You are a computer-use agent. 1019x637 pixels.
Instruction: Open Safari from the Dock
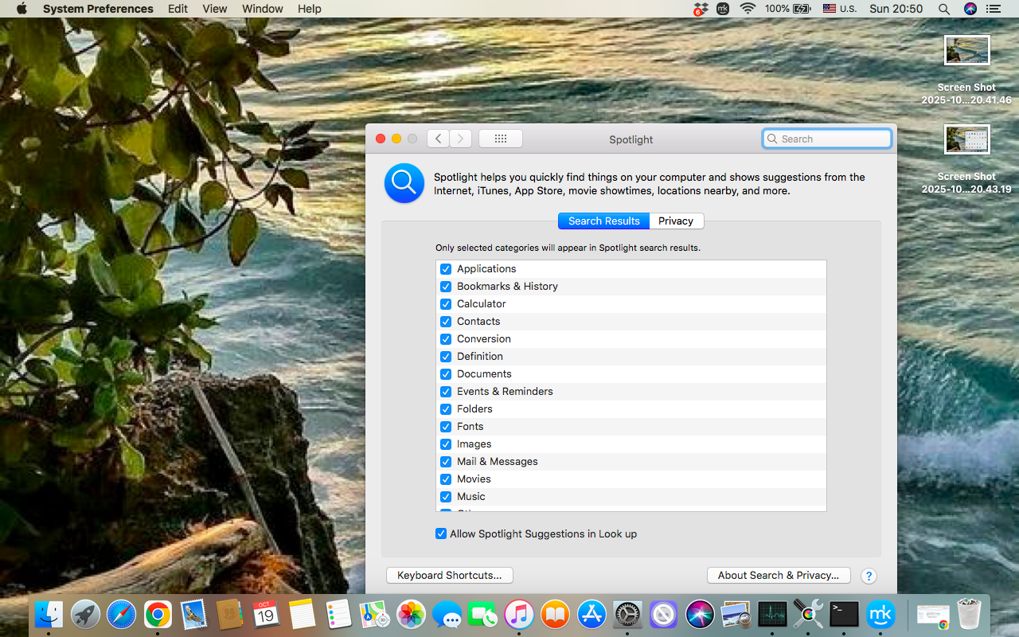coord(121,614)
